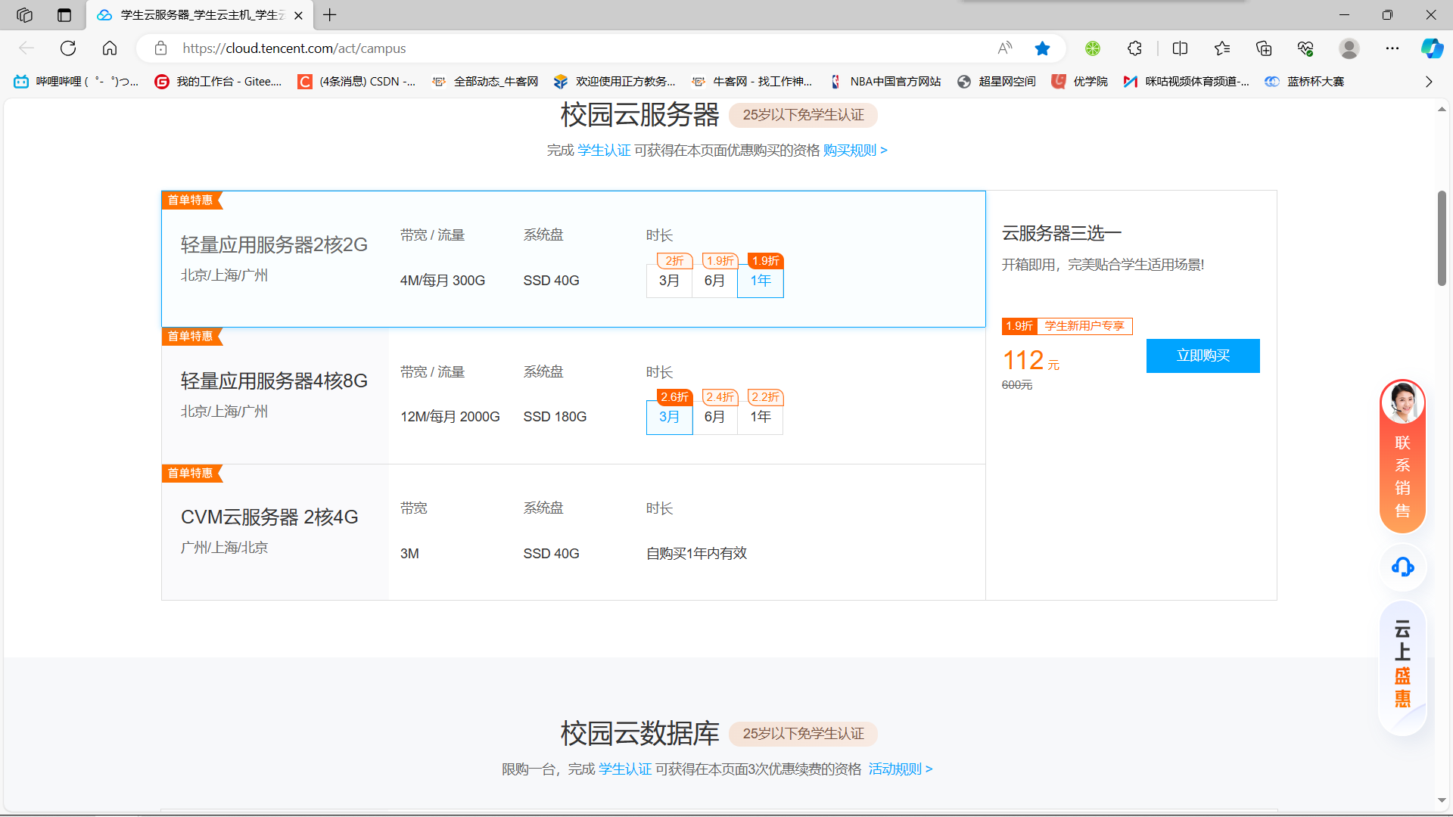The height and width of the screenshot is (817, 1453).
Task: Open the 蓝桥杯大赛 bookmark
Action: click(1305, 82)
